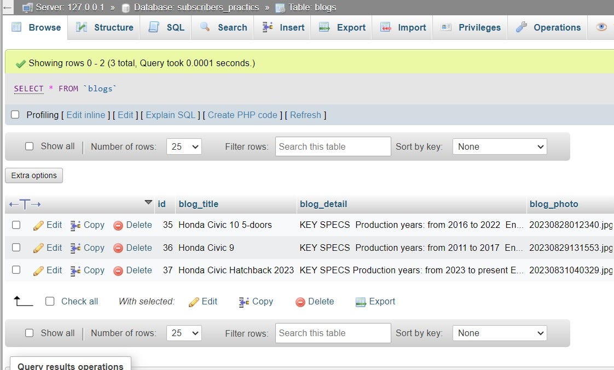This screenshot has width=614, height=370.
Task: Select the checkbox for row id 36
Action: point(16,248)
